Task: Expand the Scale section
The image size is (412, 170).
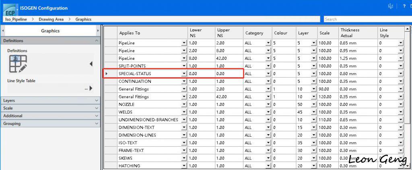Action: 97,108
